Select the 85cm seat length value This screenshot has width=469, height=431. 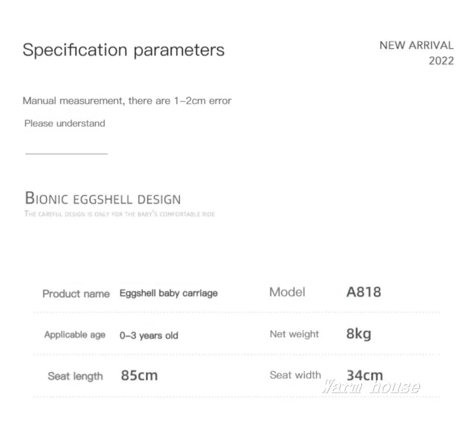click(x=139, y=375)
